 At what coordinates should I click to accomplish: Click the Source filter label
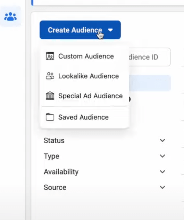pyautogui.click(x=55, y=187)
